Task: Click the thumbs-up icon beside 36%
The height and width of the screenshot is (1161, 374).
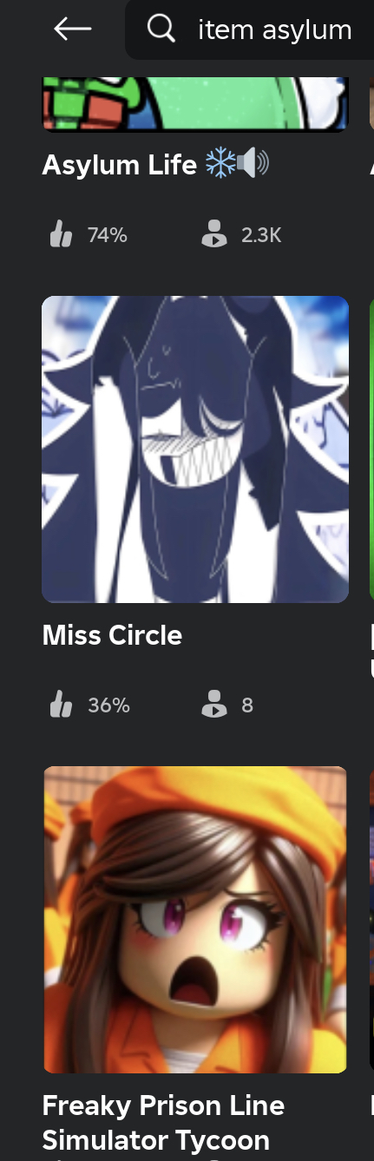Action: [61, 705]
